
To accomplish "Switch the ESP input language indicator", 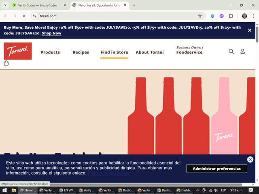I will [223, 190].
